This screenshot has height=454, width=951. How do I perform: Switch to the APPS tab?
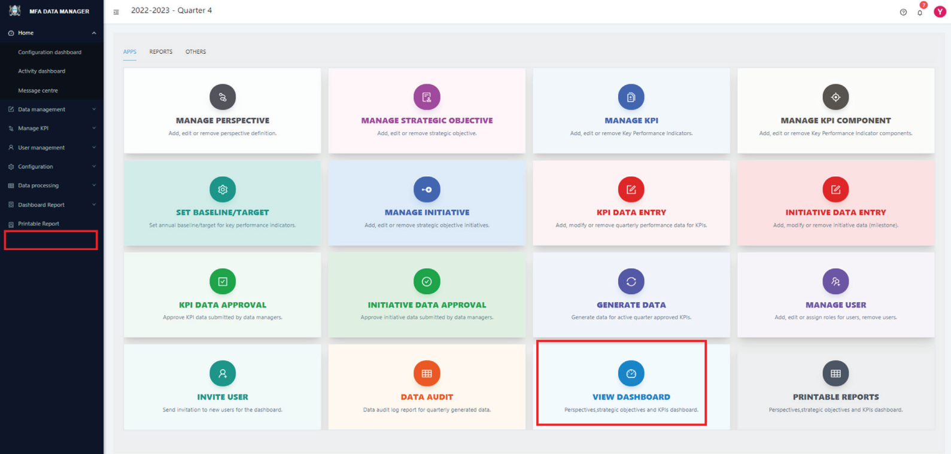pos(130,52)
